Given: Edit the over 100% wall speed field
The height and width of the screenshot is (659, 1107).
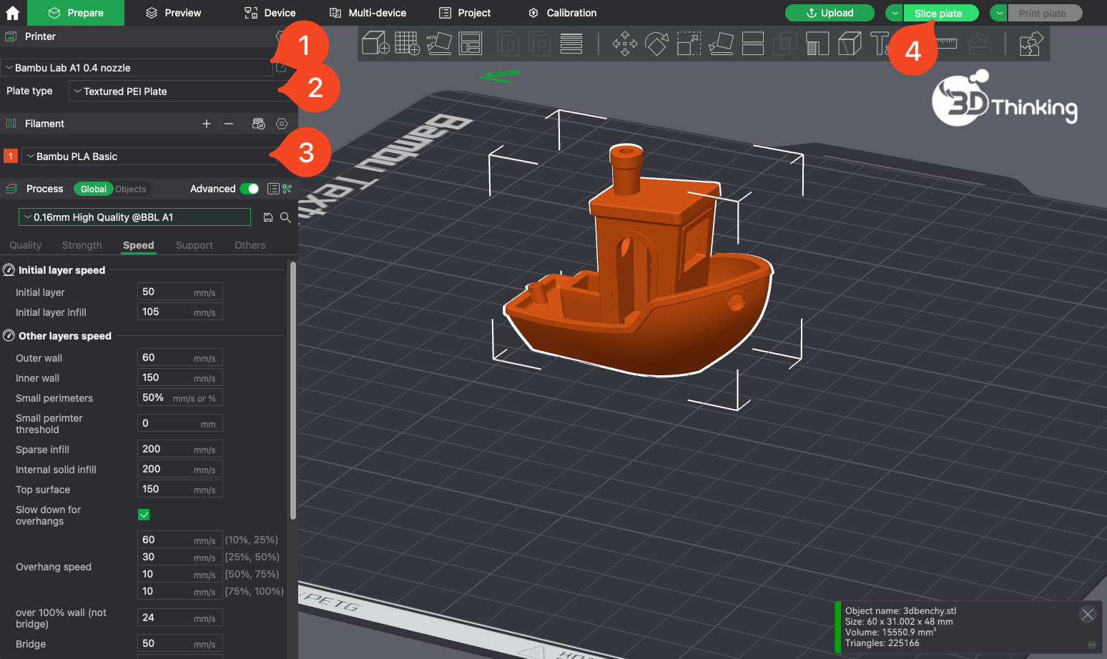Looking at the screenshot, I should 180,618.
